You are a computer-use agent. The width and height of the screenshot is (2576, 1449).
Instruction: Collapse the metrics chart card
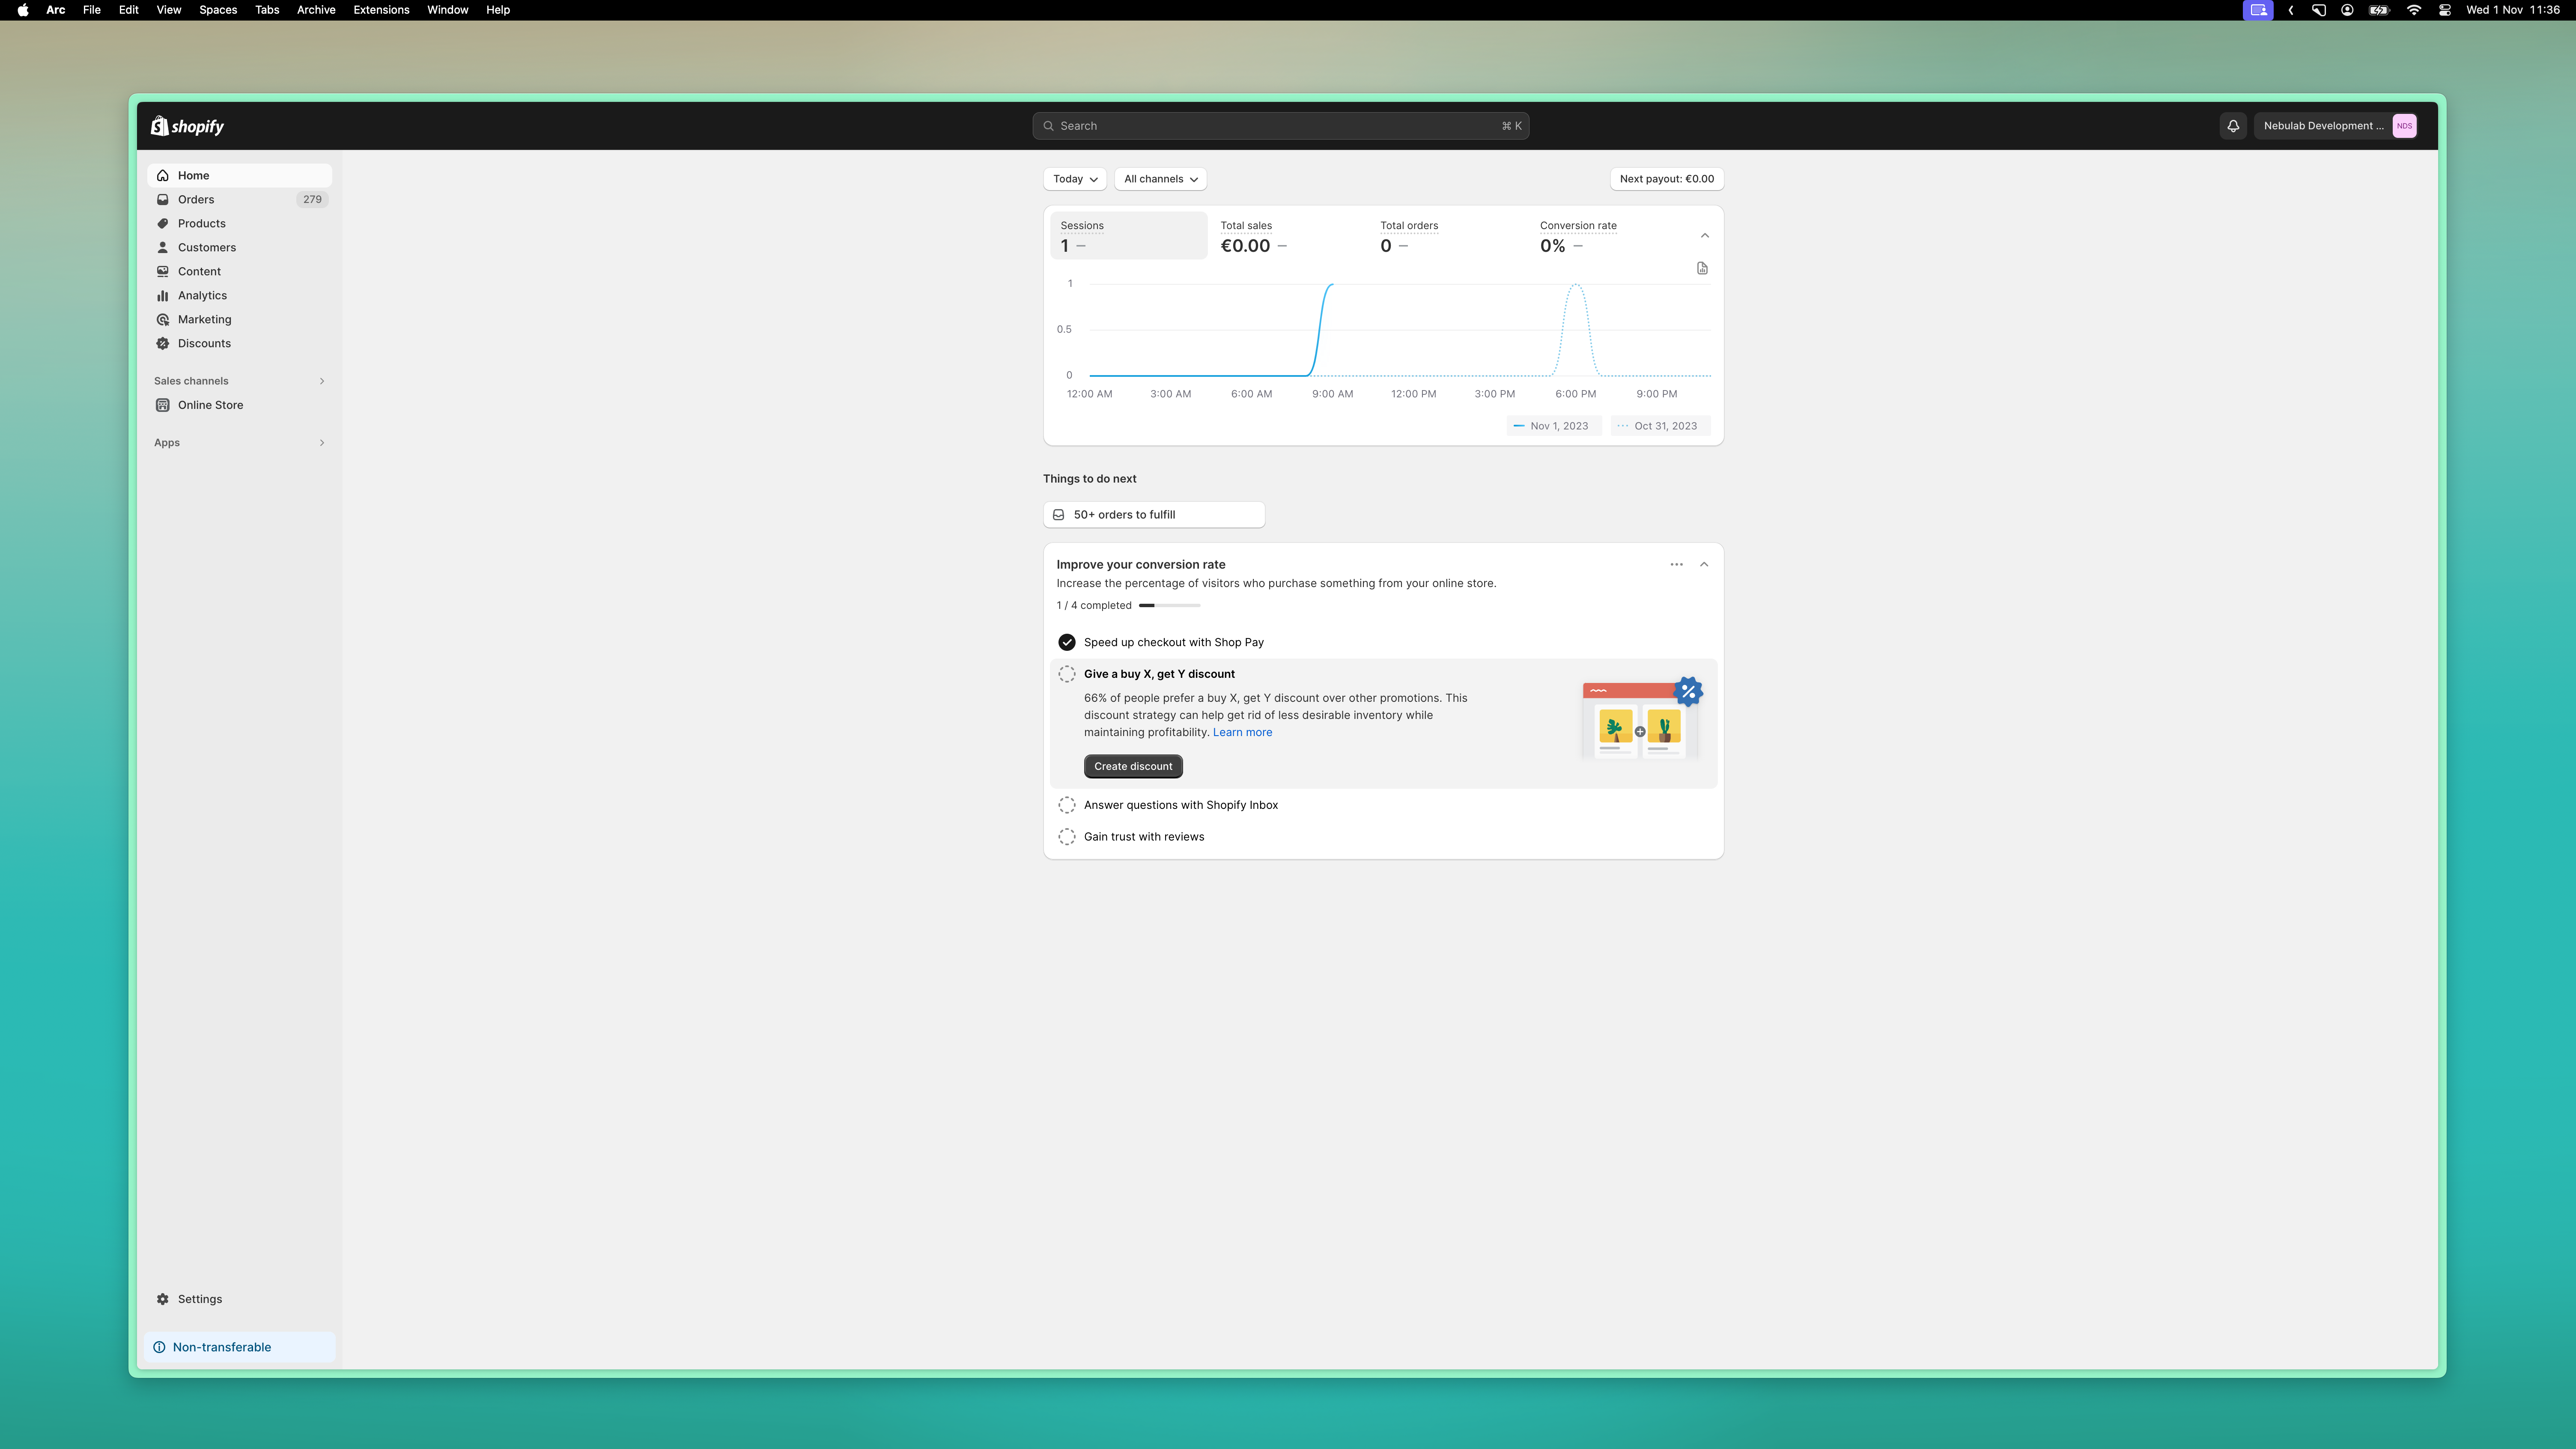coord(1705,237)
